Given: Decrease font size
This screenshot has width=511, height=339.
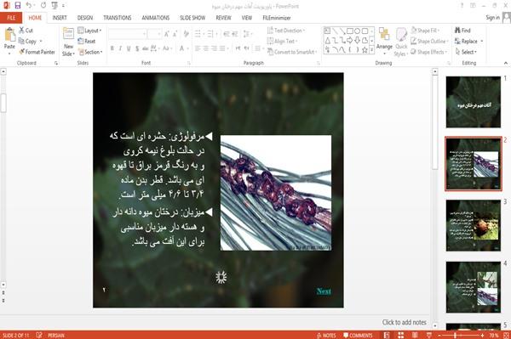Looking at the screenshot, I should (175, 34).
